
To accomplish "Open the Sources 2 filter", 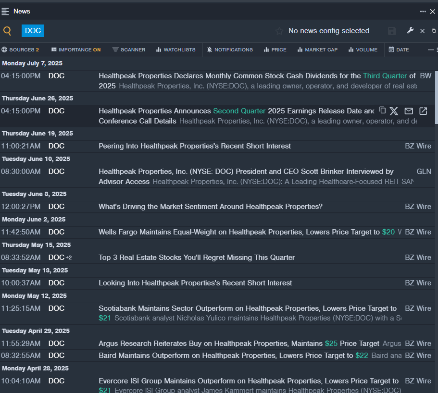I will pos(20,49).
